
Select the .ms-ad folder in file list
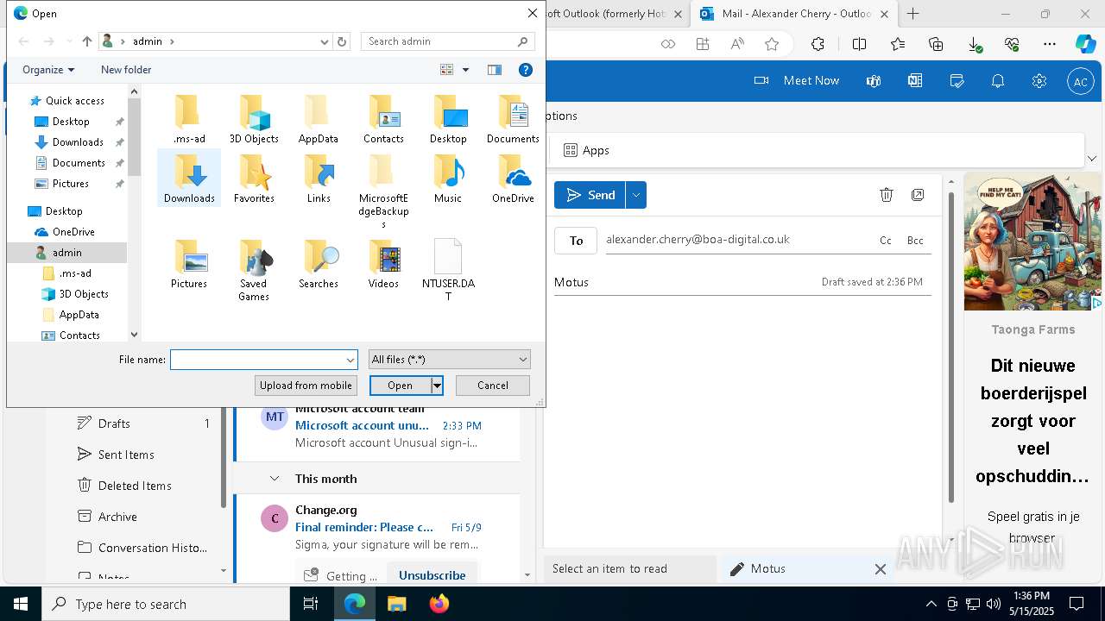pyautogui.click(x=189, y=119)
